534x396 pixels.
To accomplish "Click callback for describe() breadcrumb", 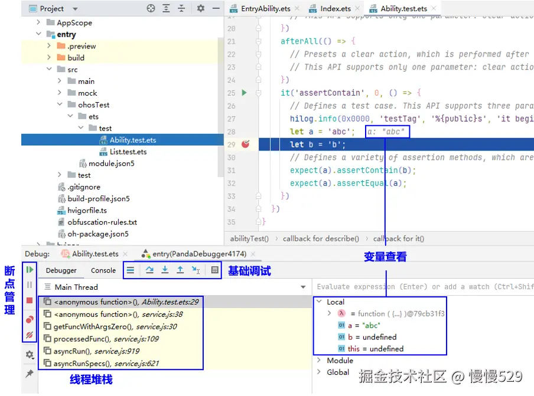I will 321,238.
